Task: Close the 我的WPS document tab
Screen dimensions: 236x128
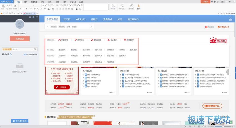Action: (x=34, y=13)
